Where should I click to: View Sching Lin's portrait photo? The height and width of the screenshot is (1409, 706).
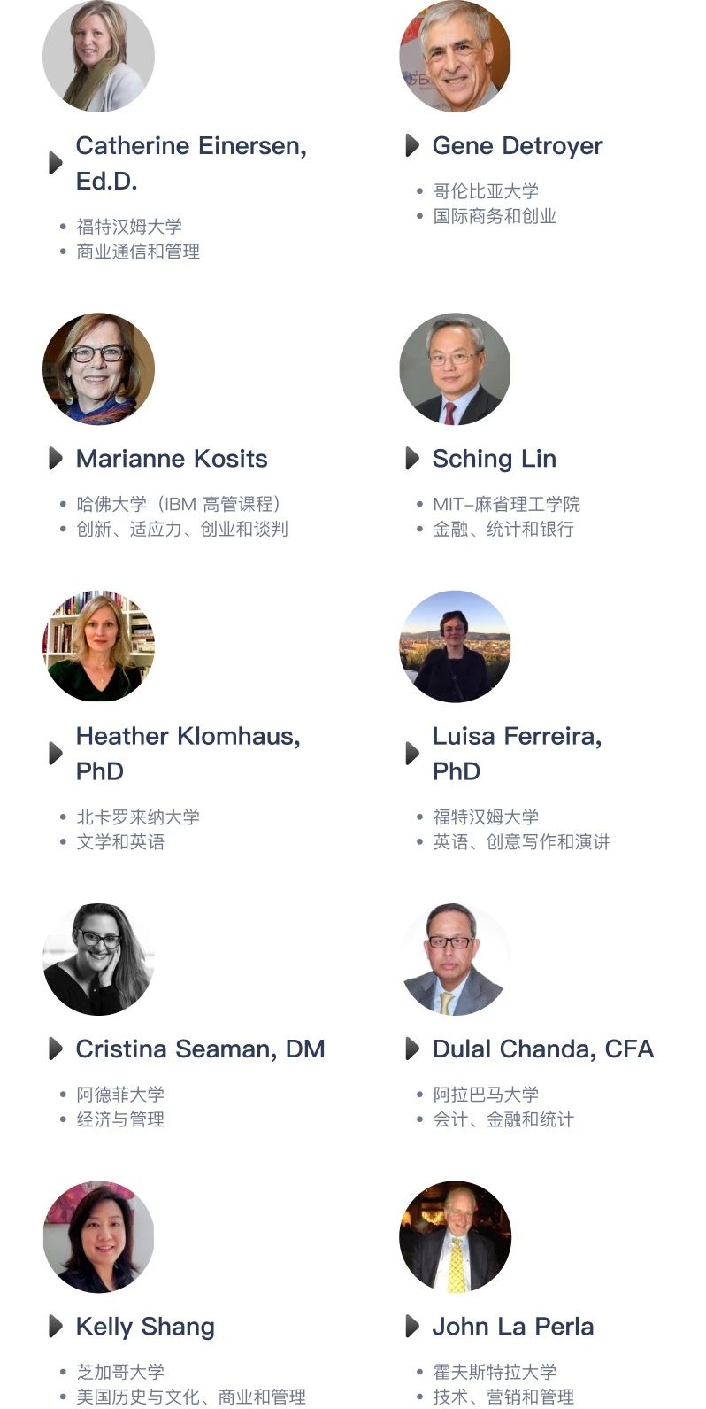coord(455,368)
